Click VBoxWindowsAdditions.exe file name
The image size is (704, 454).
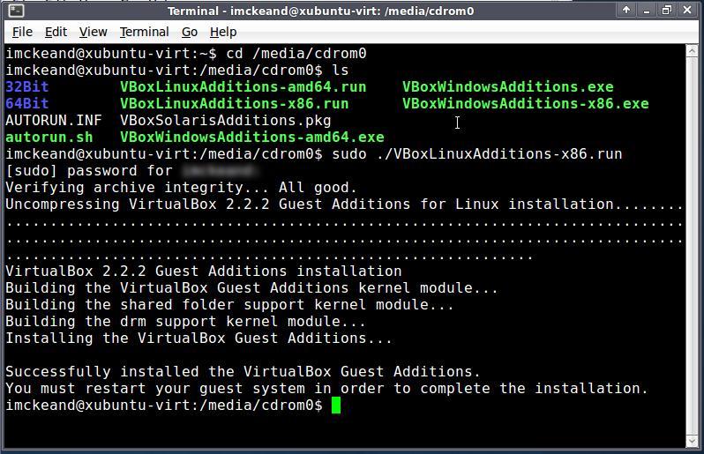pyautogui.click(x=508, y=86)
